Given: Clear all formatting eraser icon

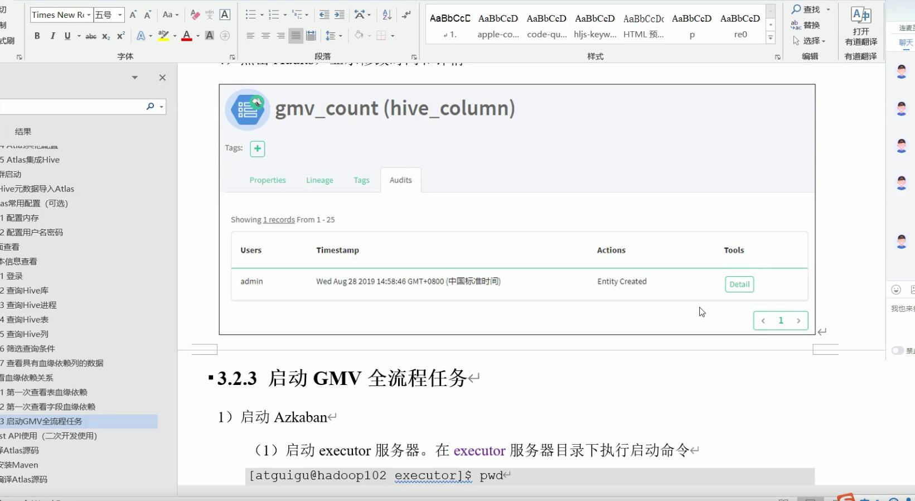Looking at the screenshot, I should [195, 15].
